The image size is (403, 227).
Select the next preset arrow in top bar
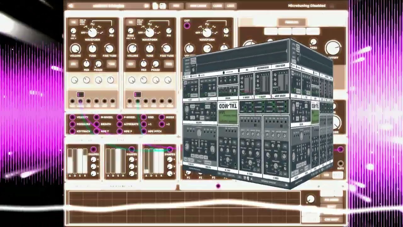[x=146, y=6]
